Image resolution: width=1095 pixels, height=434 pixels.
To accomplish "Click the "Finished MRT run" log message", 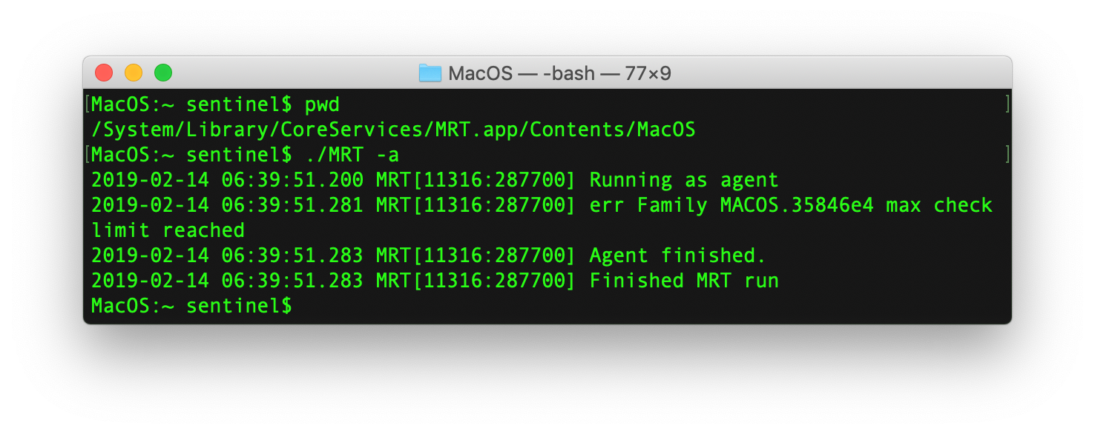I will pos(683,281).
